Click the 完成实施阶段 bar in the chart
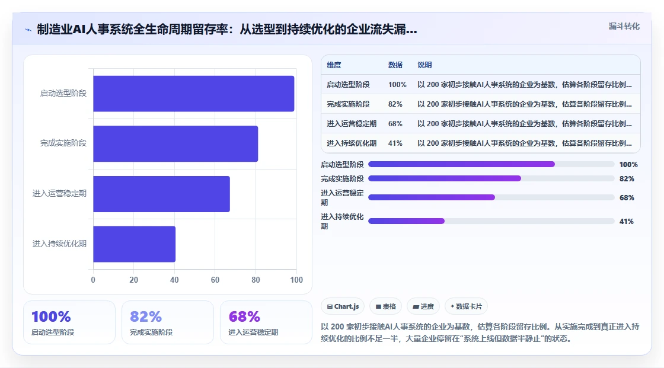Viewport: 664px width, 368px height. point(175,143)
